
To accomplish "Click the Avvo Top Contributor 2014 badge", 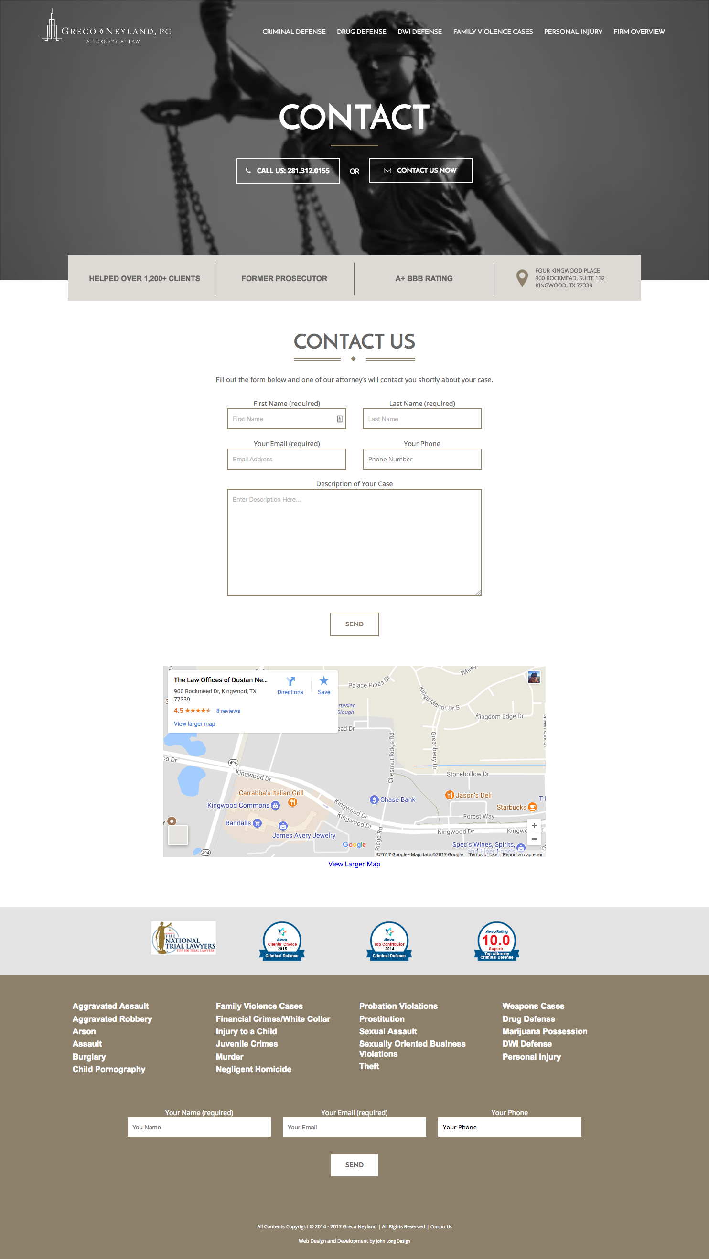I will point(389,941).
